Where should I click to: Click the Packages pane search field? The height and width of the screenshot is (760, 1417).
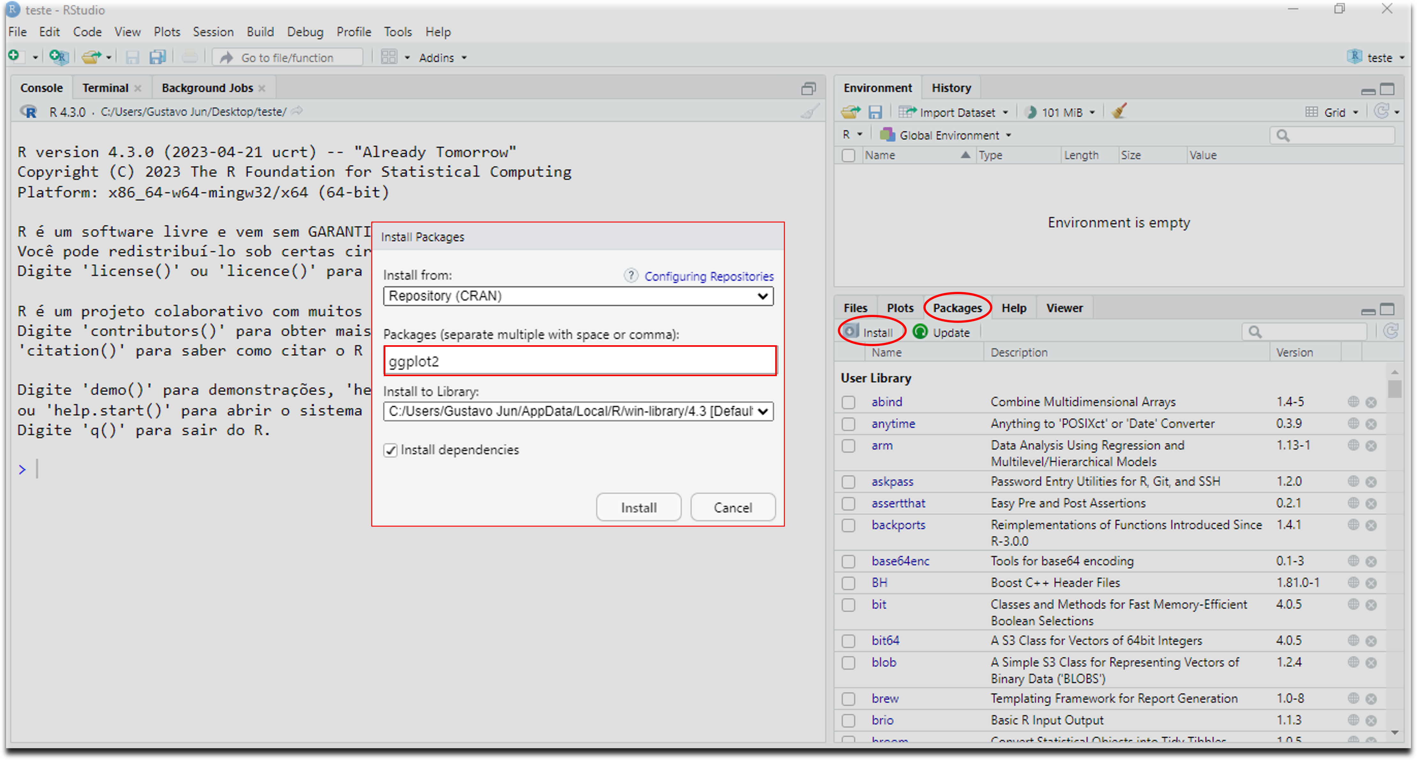[x=1304, y=332]
